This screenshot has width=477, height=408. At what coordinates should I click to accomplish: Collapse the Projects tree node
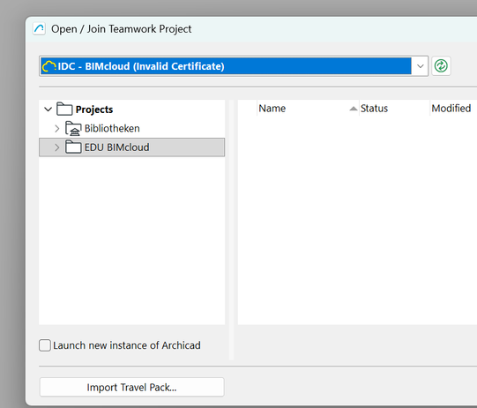point(48,110)
